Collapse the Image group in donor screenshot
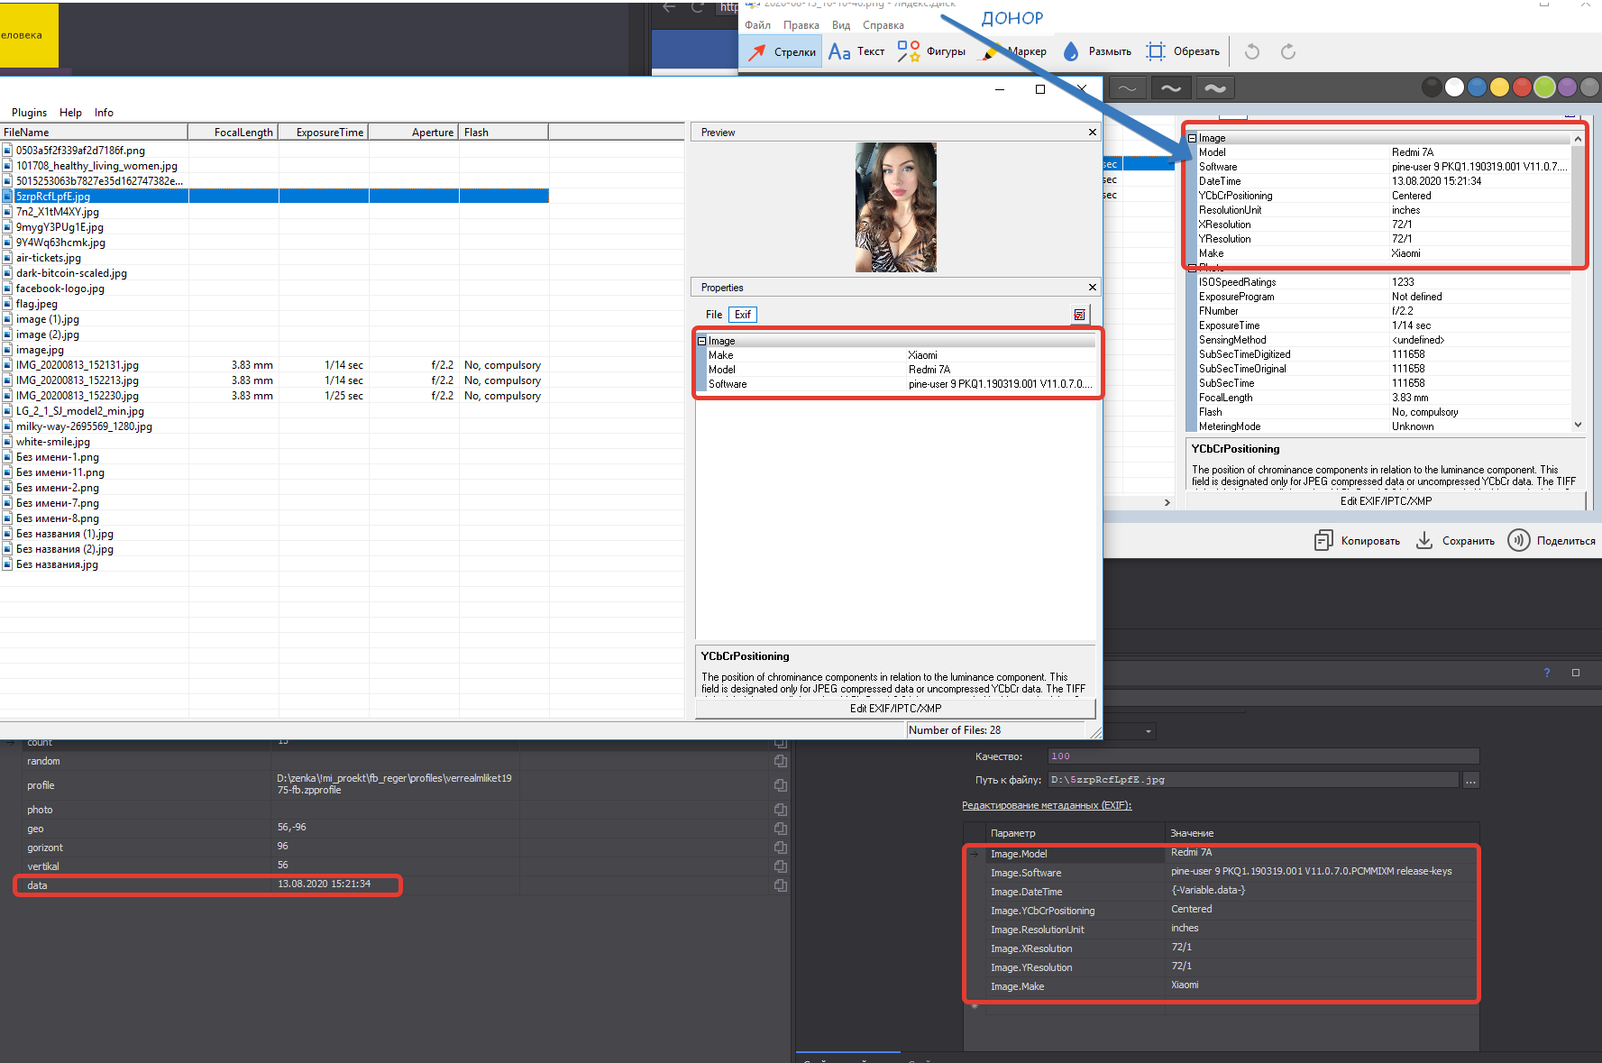The width and height of the screenshot is (1602, 1063). tap(1192, 138)
